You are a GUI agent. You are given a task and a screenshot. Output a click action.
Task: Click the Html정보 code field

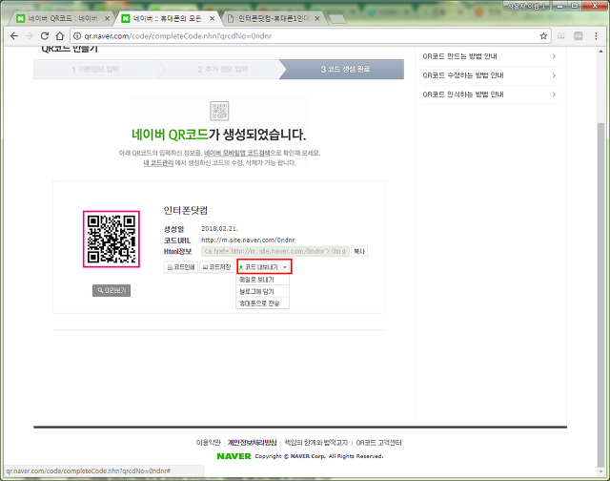(275, 252)
